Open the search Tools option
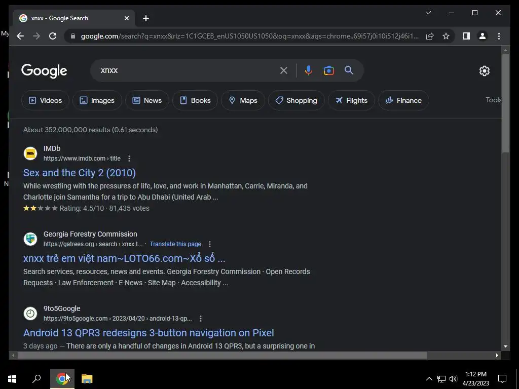The height and width of the screenshot is (389, 519). (493, 100)
